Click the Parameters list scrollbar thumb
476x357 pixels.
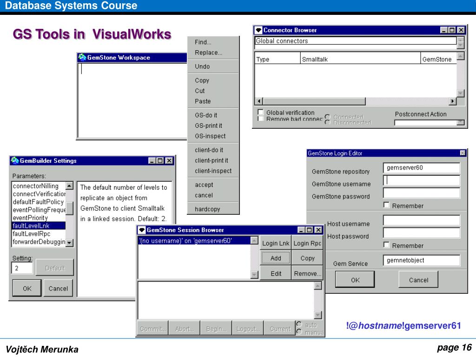click(x=70, y=208)
